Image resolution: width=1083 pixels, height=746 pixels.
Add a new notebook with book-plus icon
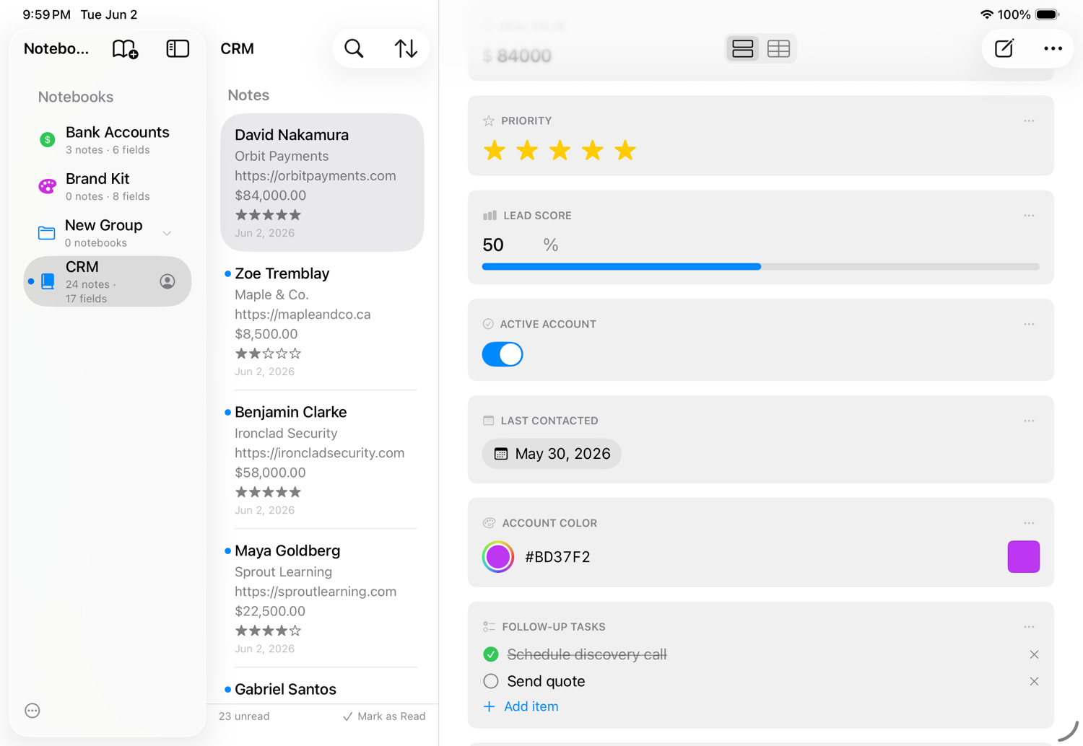click(x=125, y=48)
